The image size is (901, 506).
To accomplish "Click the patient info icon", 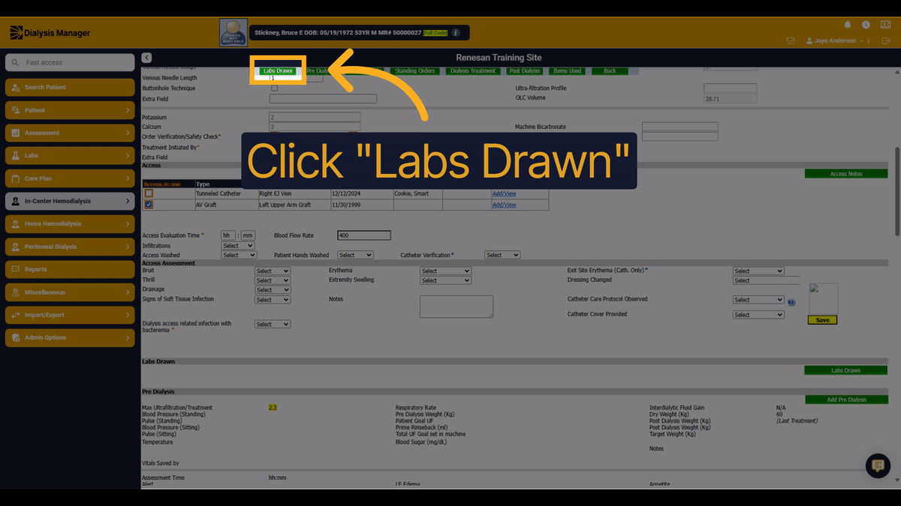I will (455, 33).
